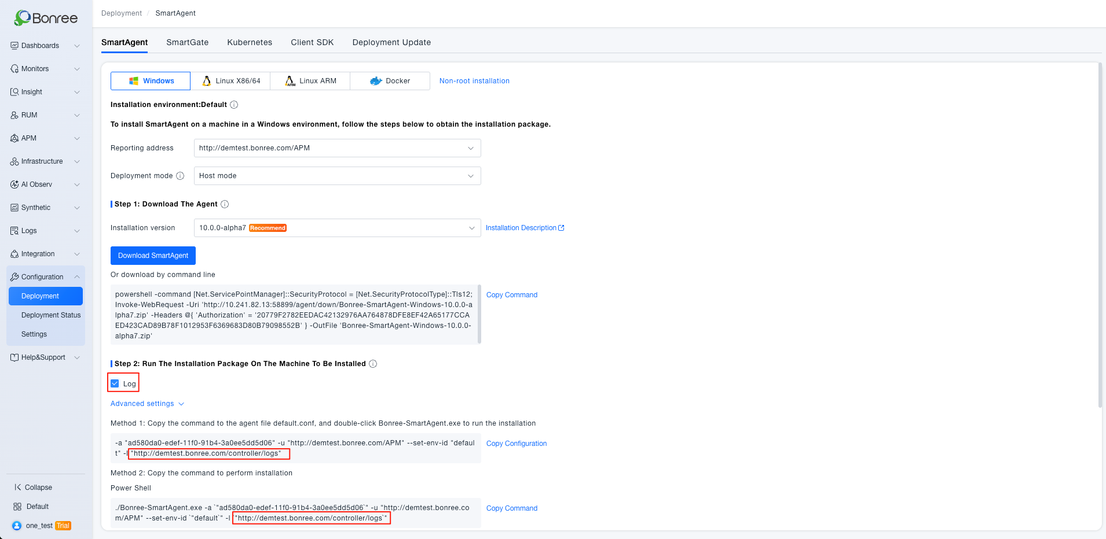
Task: Select Deployment sidebar item
Action: [x=46, y=296]
